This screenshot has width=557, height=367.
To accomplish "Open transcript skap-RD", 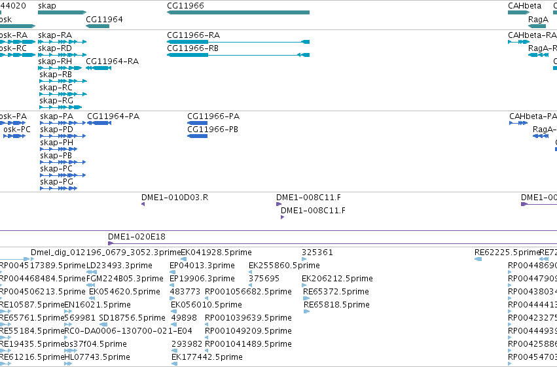I will (x=62, y=55).
